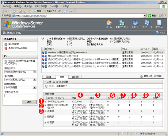Click the コンピュータグループ column header
The image size is (168, 136).
[x=59, y=98]
